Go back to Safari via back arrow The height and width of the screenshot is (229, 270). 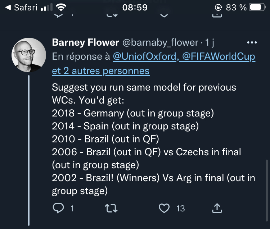click(8, 8)
